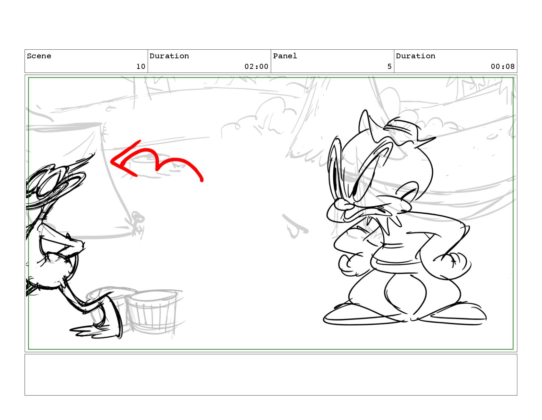Click the panel duration value 00:08

coord(503,67)
